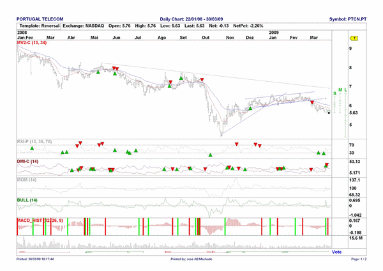Select the DMI-C (14) indicator label
The height and width of the screenshot is (271, 383).
click(x=27, y=162)
